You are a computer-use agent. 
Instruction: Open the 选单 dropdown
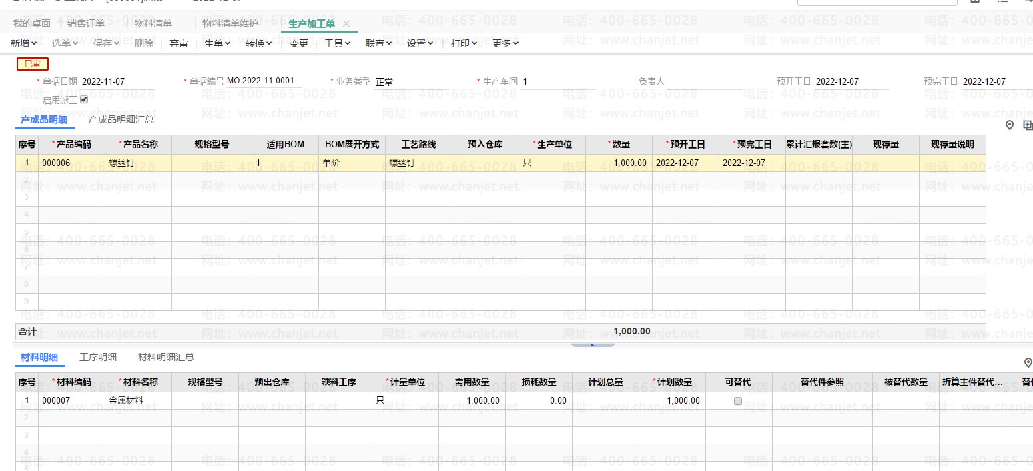click(65, 43)
